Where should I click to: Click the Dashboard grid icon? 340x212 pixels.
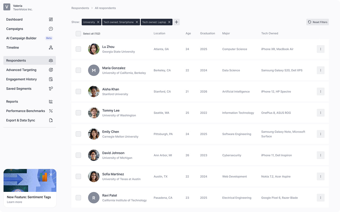[51, 19]
